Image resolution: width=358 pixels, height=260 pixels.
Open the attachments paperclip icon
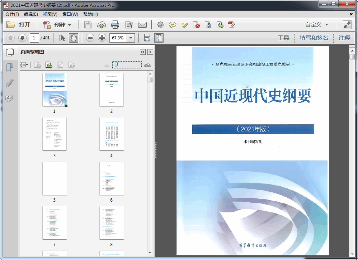[x=10, y=83]
